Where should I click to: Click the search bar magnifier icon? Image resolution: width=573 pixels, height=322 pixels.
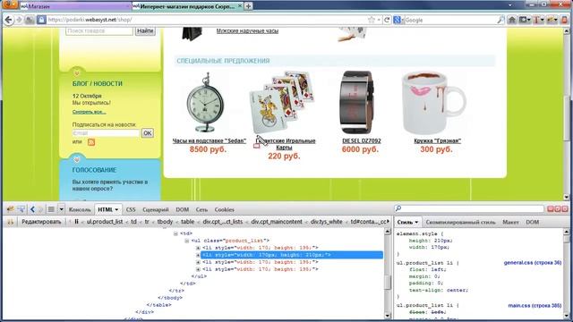[x=500, y=20]
